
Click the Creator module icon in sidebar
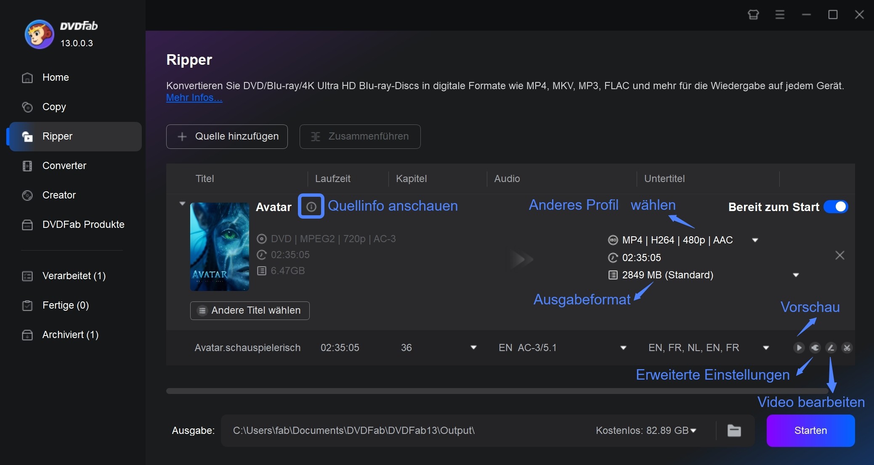tap(28, 195)
